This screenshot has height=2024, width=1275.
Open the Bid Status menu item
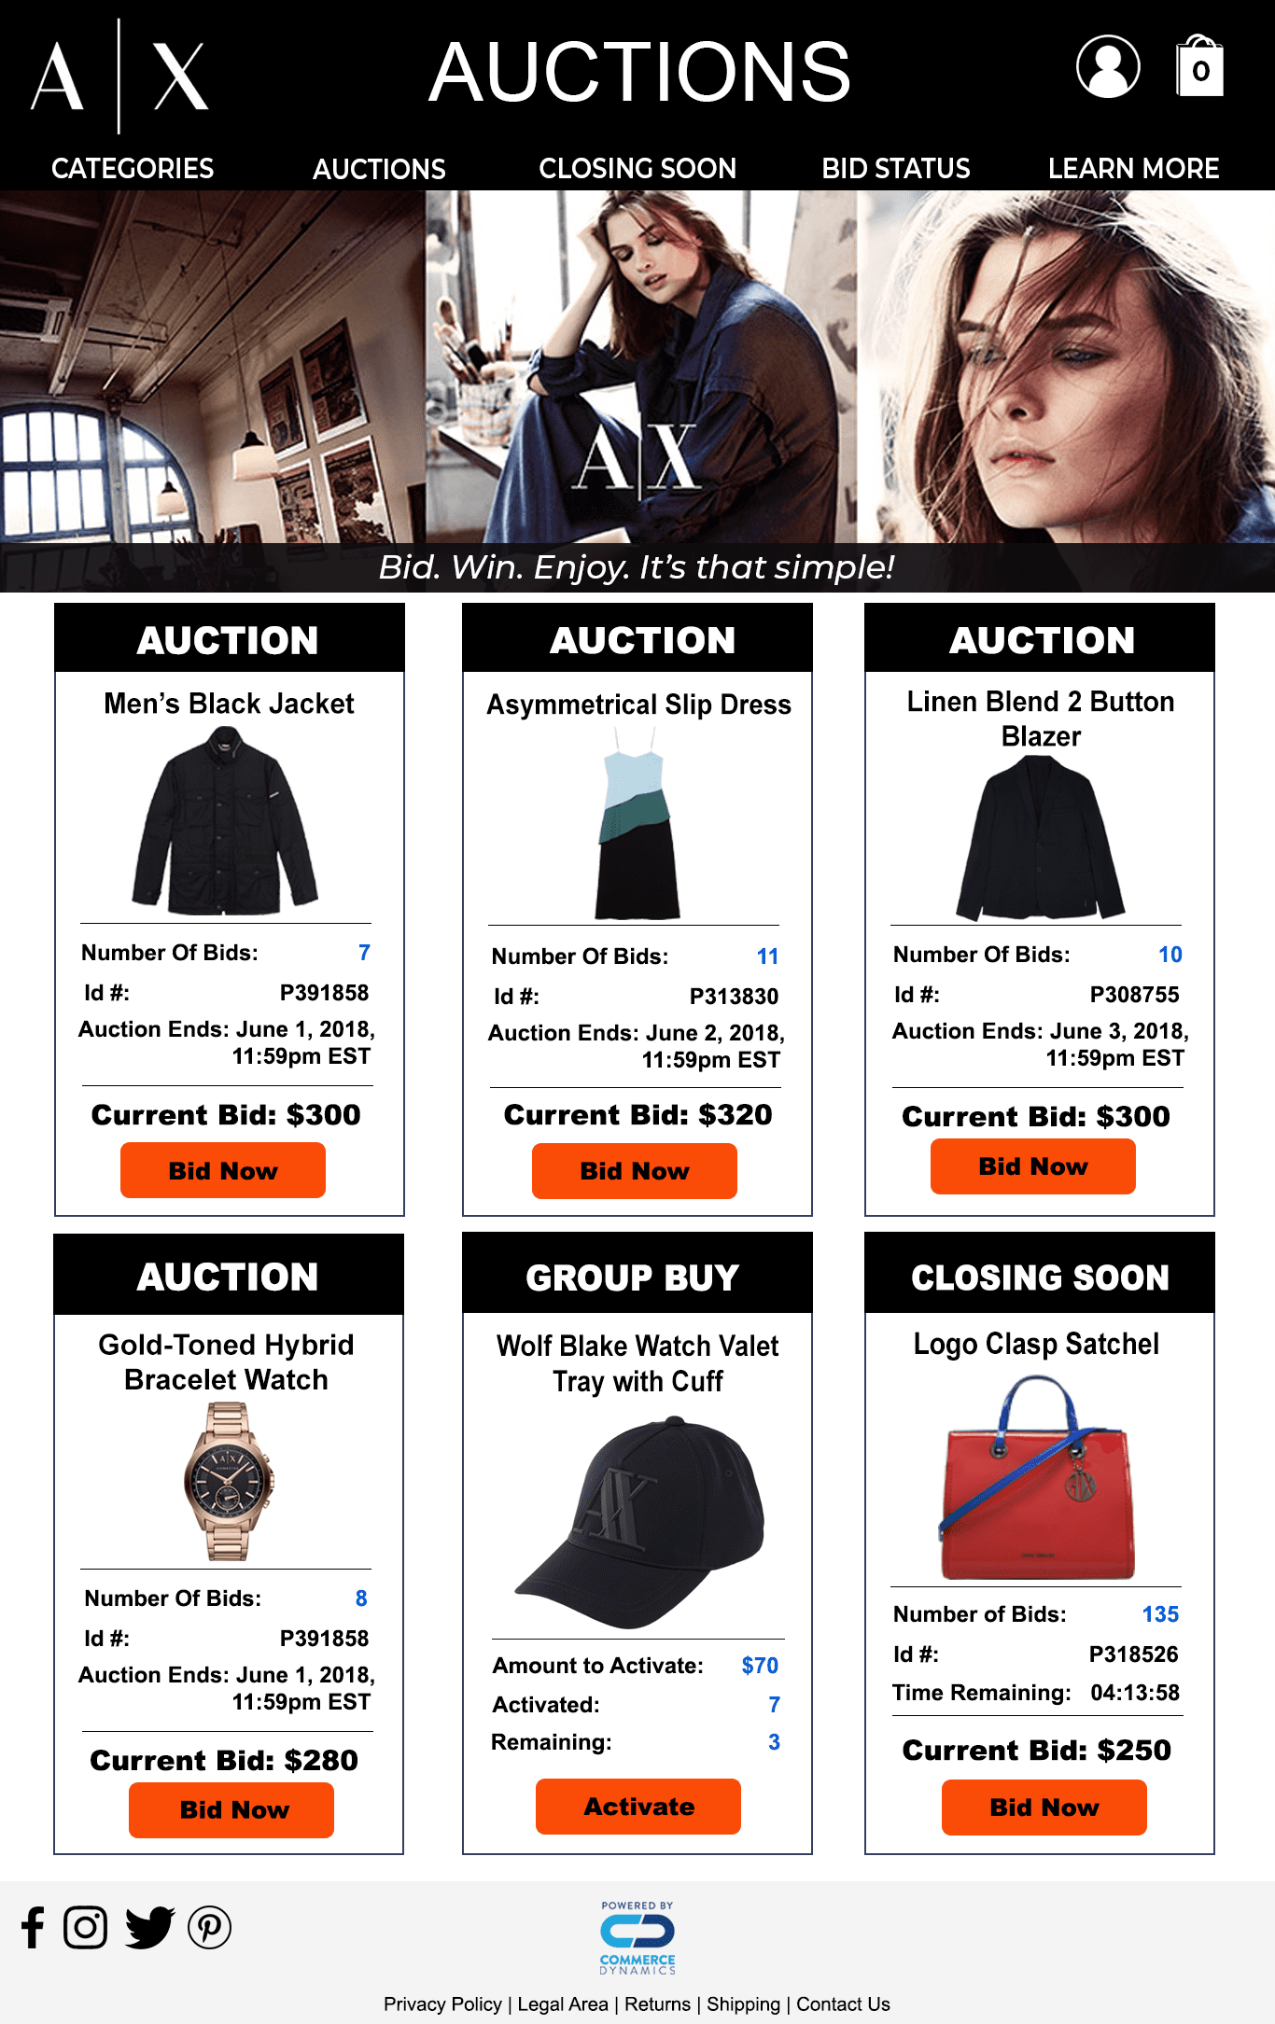(x=896, y=169)
